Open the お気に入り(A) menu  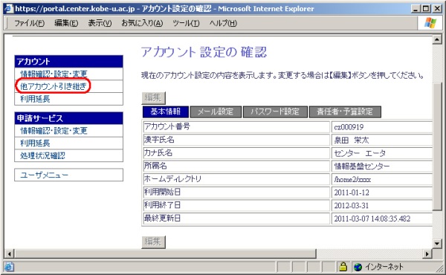[x=142, y=23]
